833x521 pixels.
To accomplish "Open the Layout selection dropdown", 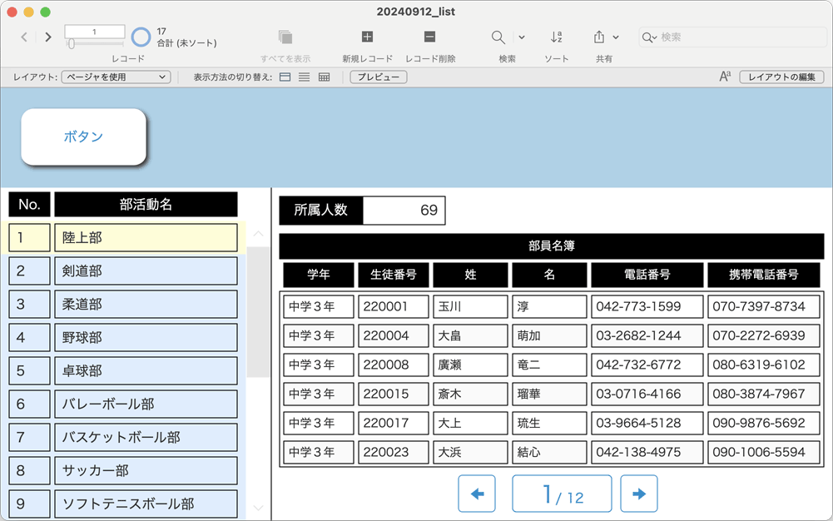I will click(x=117, y=77).
